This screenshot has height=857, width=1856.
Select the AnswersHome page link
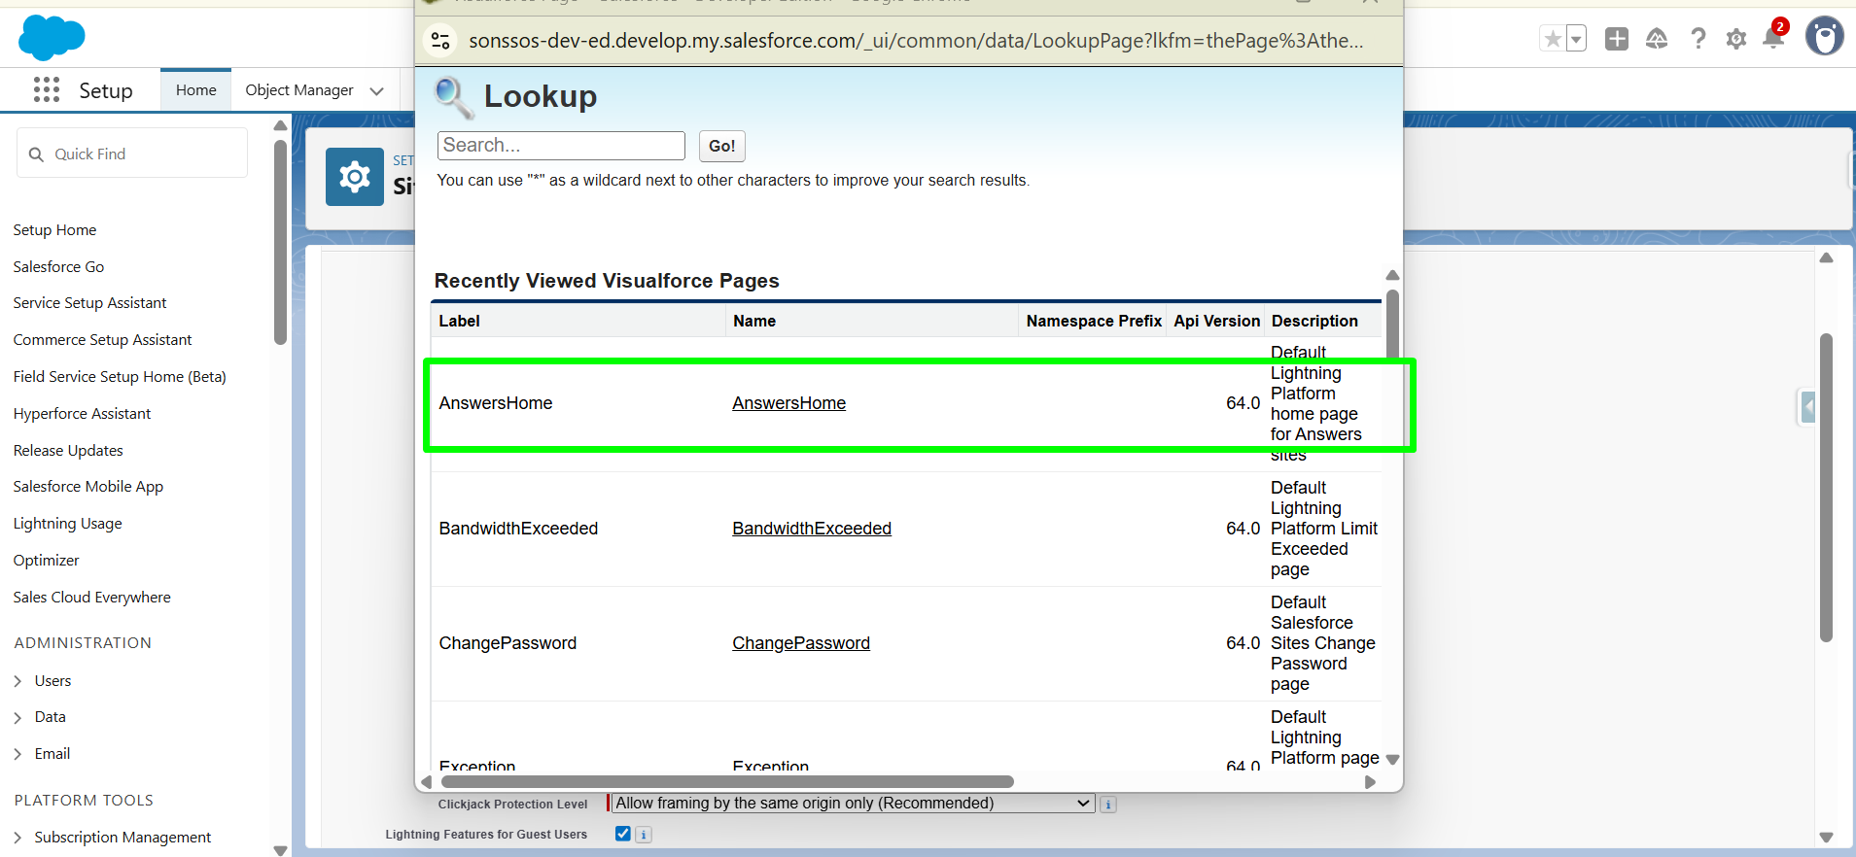point(788,403)
